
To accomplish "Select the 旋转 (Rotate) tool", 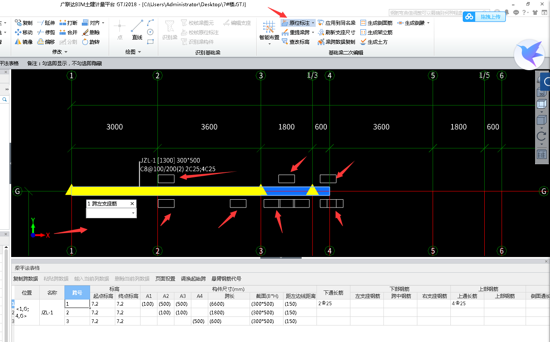I will (90, 42).
